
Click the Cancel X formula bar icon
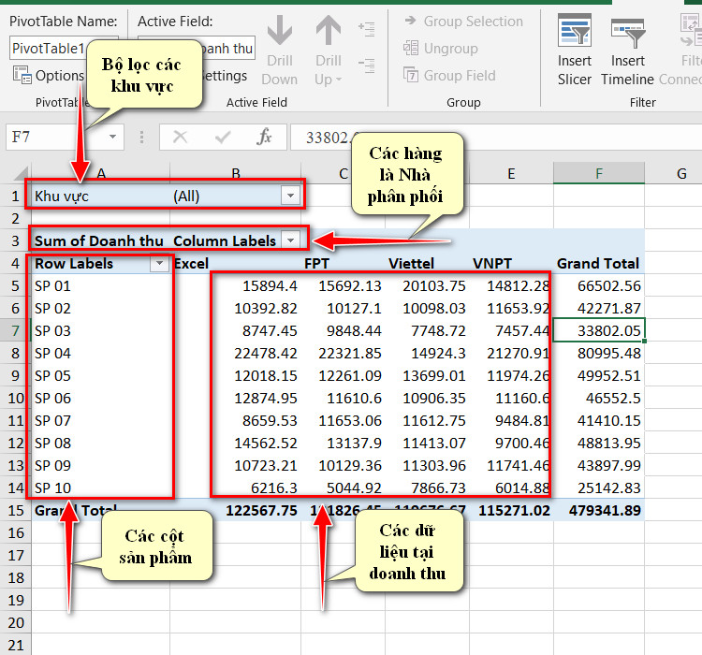coord(180,137)
